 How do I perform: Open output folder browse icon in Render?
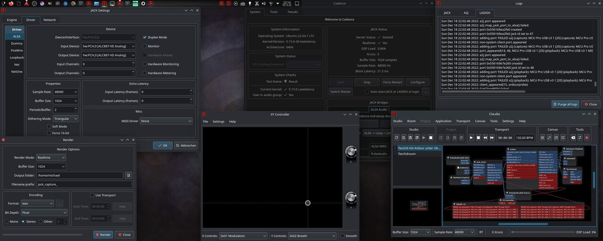coord(128,175)
